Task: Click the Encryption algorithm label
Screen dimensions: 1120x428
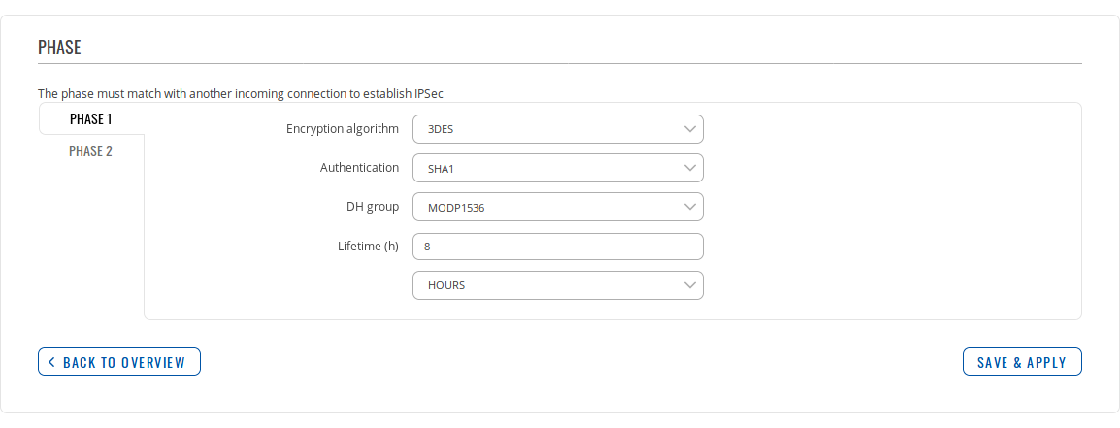Action: 343,129
